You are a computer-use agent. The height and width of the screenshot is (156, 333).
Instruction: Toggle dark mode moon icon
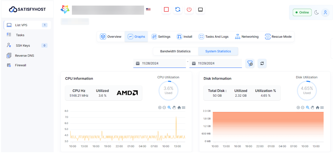(316, 12)
